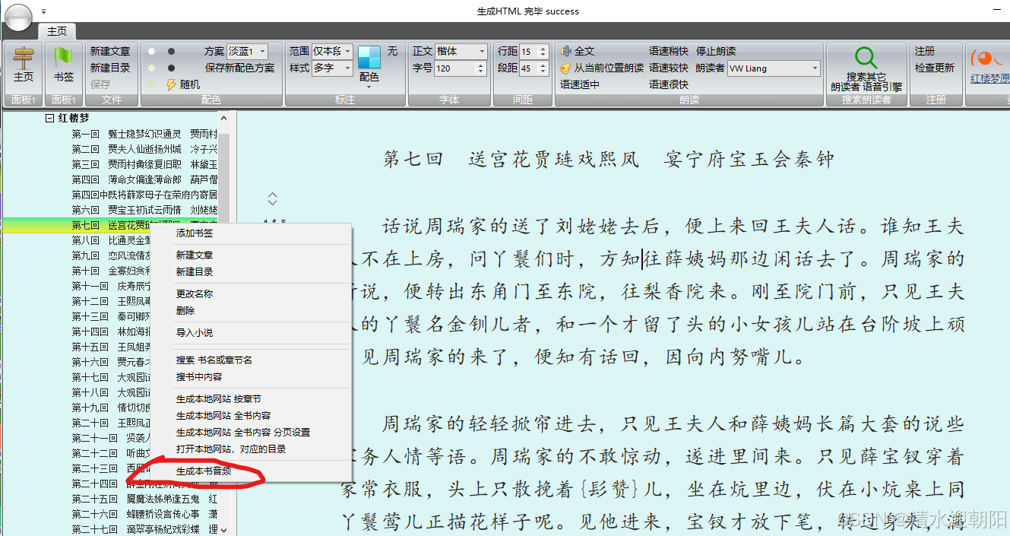Image resolution: width=1010 pixels, height=536 pixels.
Task: Click the chapter title 第七回 送宫花贾琏戏熙凤
Action: coord(511,160)
